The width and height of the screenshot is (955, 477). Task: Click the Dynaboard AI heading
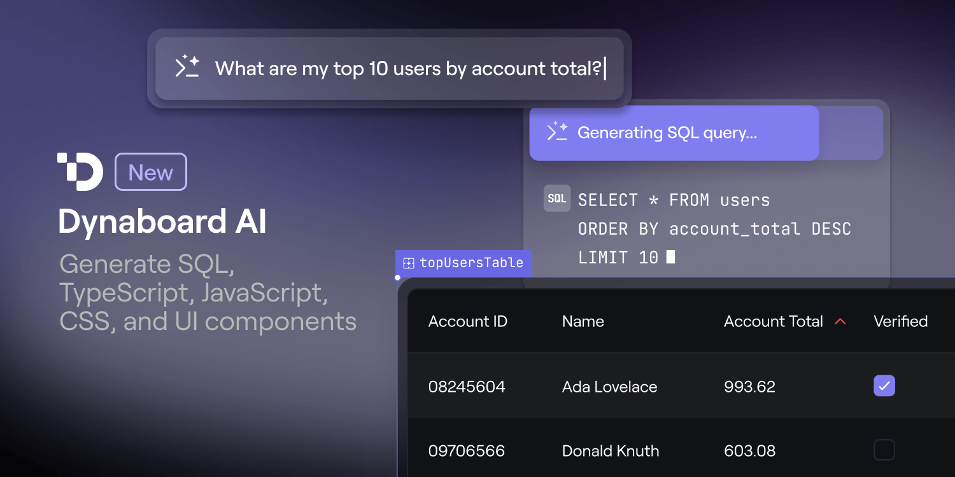[x=162, y=221]
